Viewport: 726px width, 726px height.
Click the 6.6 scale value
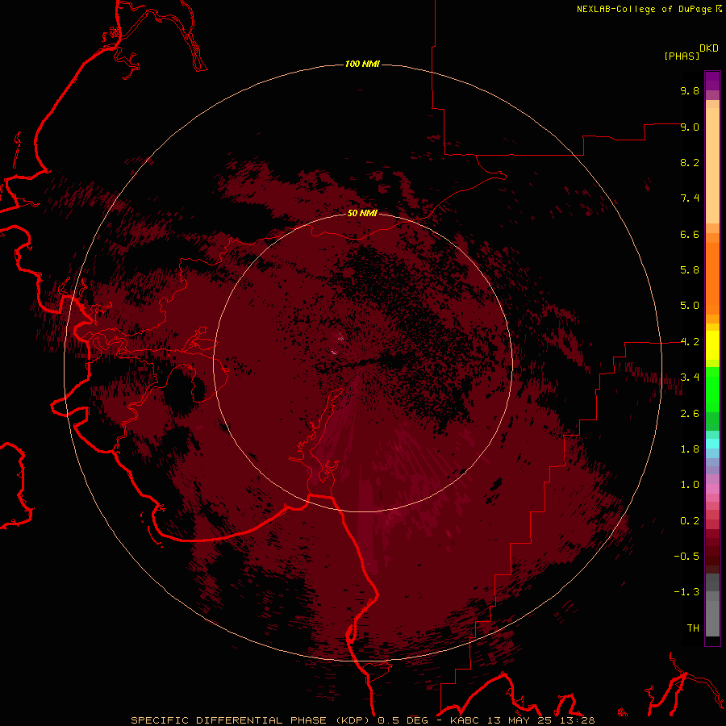tap(690, 234)
